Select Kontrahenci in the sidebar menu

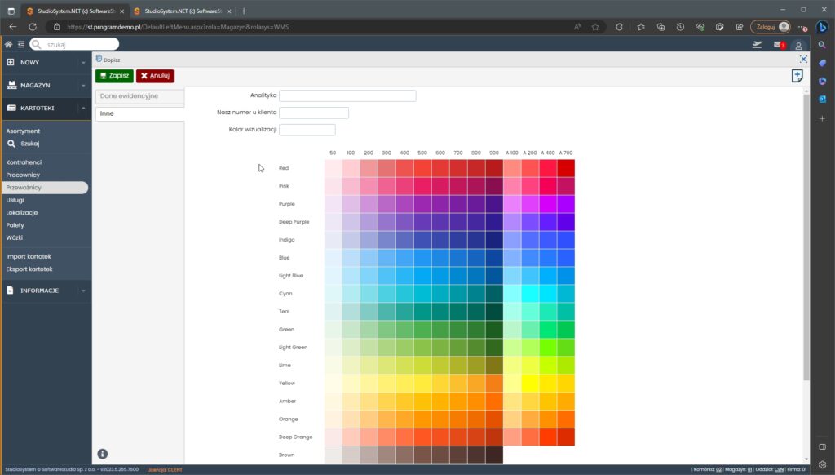point(24,162)
